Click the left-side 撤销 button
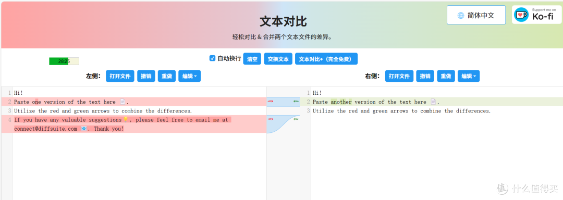Viewport: 563px width, 200px height. click(x=146, y=76)
